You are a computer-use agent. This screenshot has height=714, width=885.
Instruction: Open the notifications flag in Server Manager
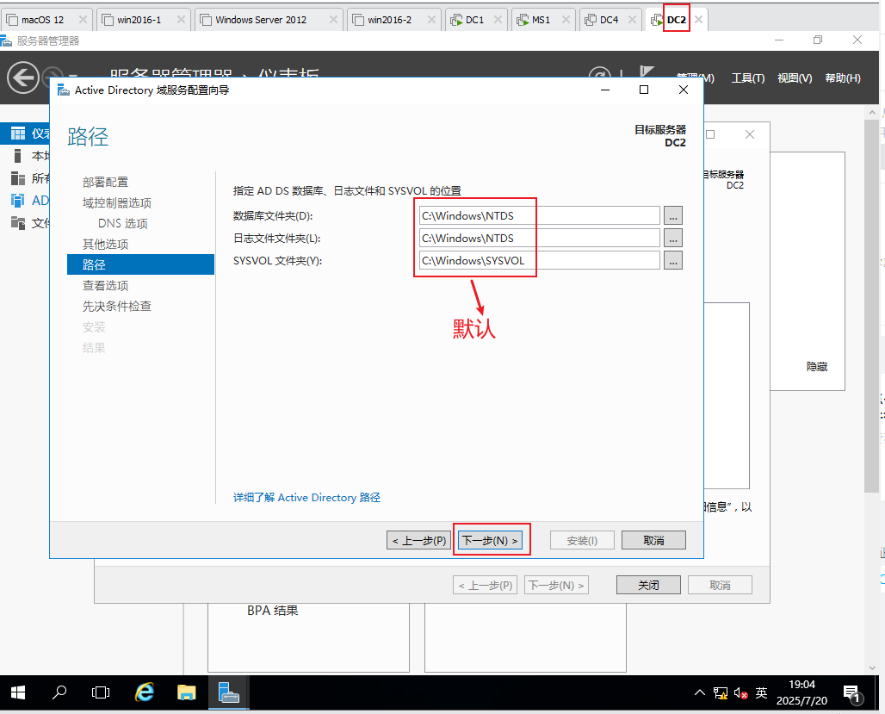coord(647,72)
